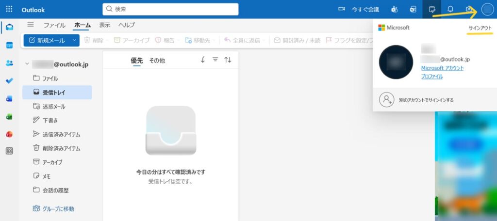Screen dimensions: 497x221
Task: Open the 表示 ribbon tab
Action: tap(105, 25)
